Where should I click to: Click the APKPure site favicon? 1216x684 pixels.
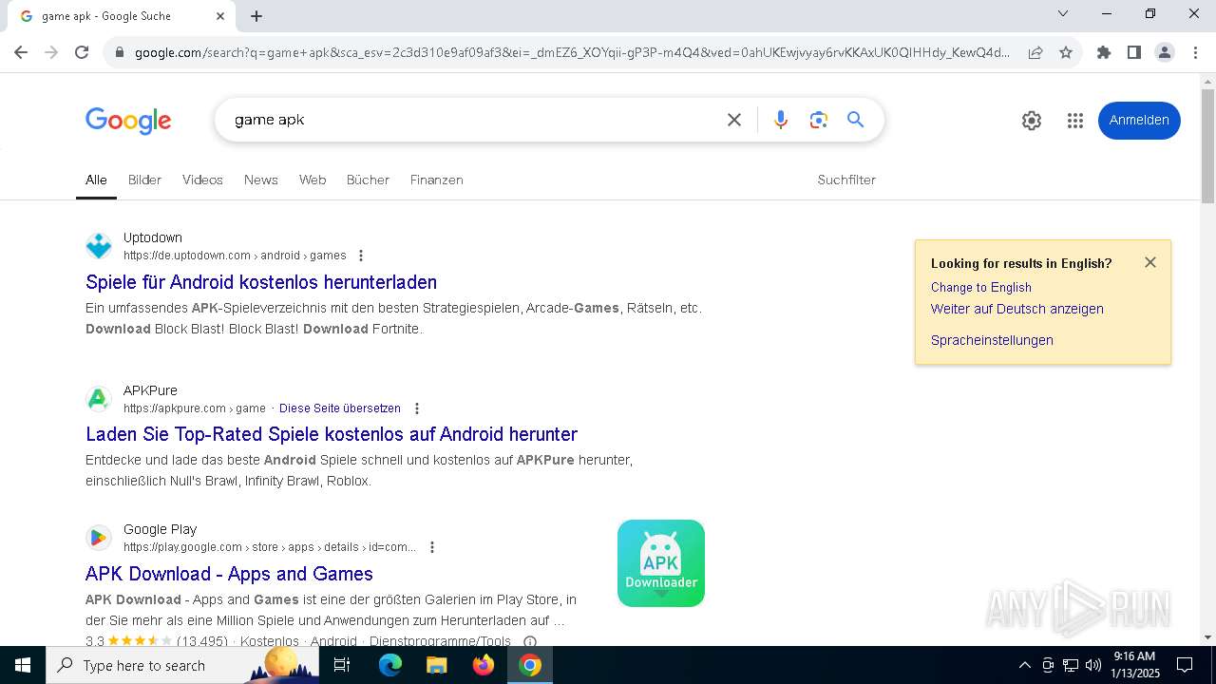point(99,399)
